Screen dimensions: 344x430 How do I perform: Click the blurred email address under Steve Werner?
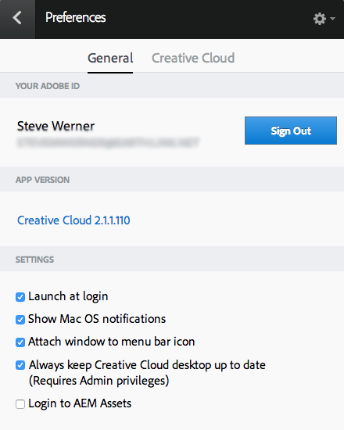point(108,142)
